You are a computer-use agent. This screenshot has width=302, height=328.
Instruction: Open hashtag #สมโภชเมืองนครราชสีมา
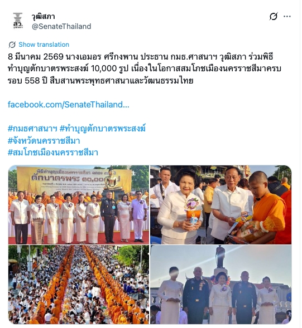tap(53, 153)
